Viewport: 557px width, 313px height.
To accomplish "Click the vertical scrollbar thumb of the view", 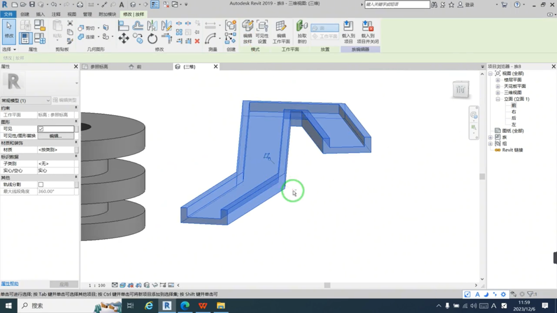I will tap(482, 177).
